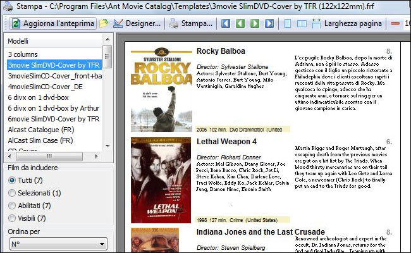Click the red minus zoom out icon
Image resolution: width=411 pixels, height=253 pixels.
tap(395, 23)
